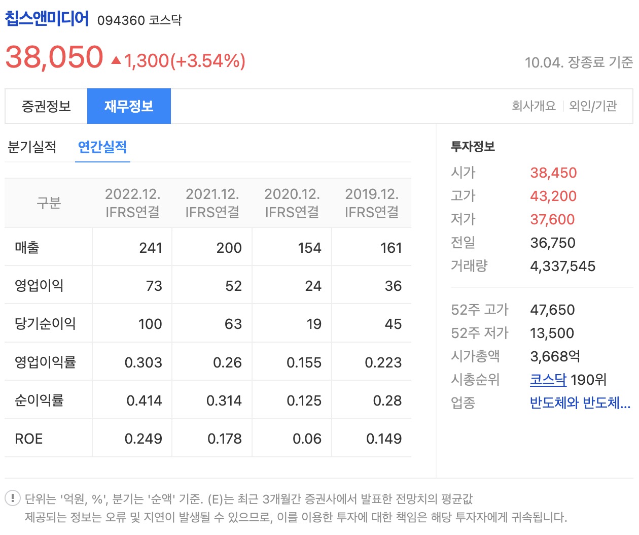639x535 pixels.
Task: Click the 2019.12. IFRS연결 column header
Action: point(372,203)
